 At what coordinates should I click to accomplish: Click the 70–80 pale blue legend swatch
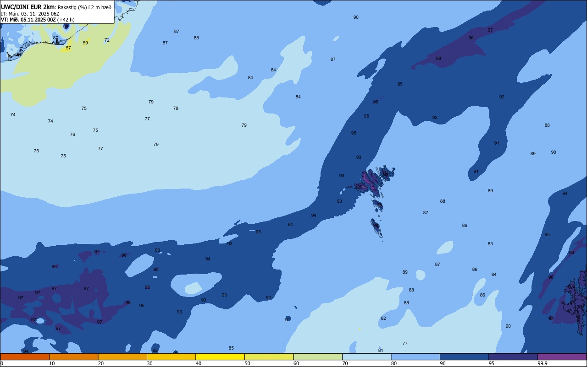(366, 356)
